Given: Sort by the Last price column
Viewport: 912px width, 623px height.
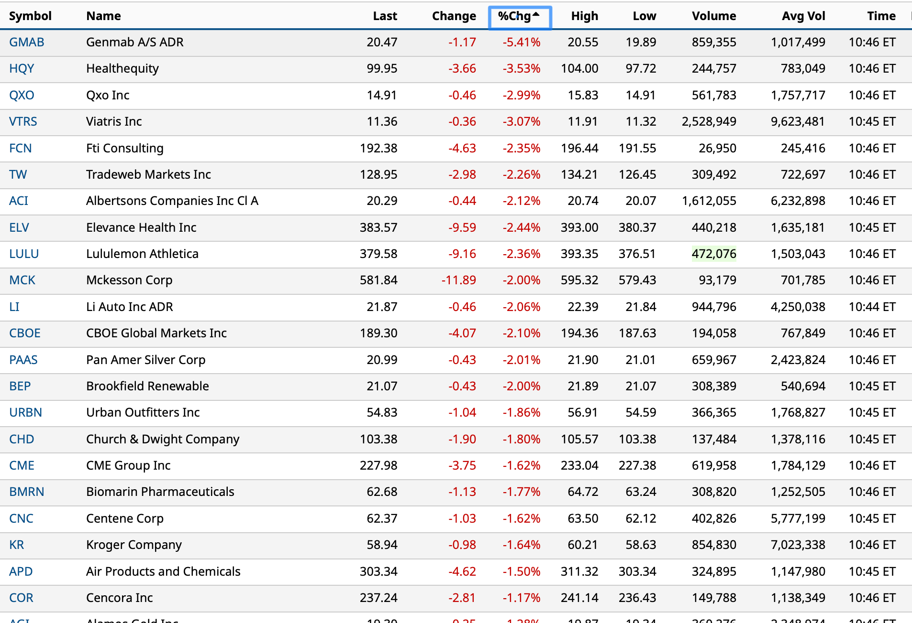Looking at the screenshot, I should click(385, 16).
